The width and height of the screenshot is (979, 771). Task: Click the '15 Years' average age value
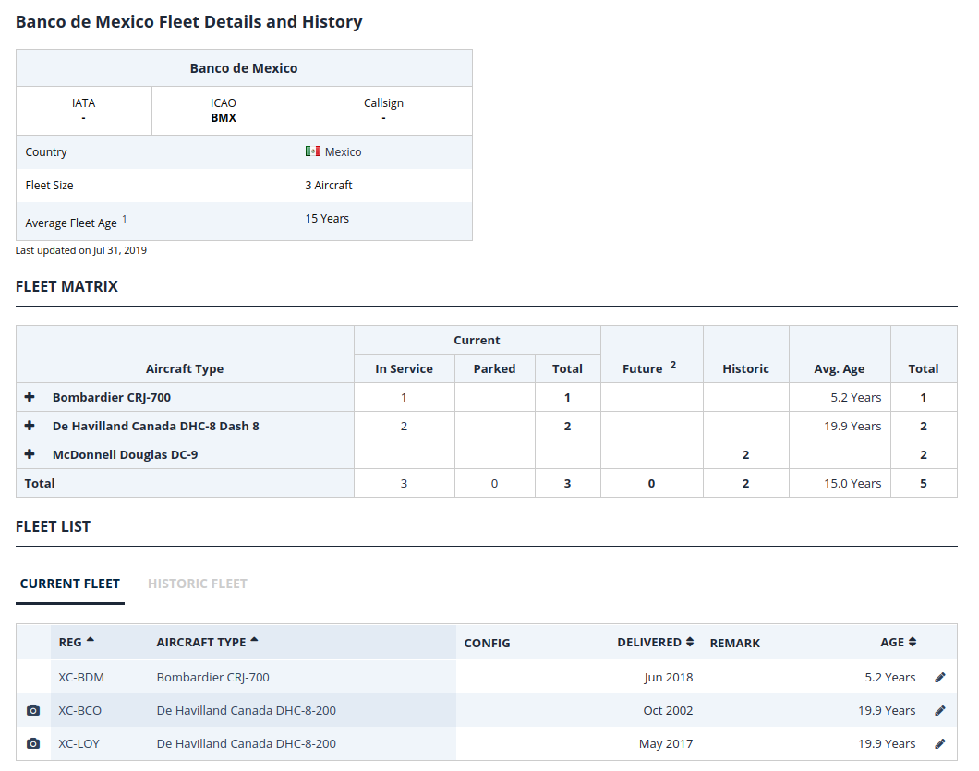point(327,219)
